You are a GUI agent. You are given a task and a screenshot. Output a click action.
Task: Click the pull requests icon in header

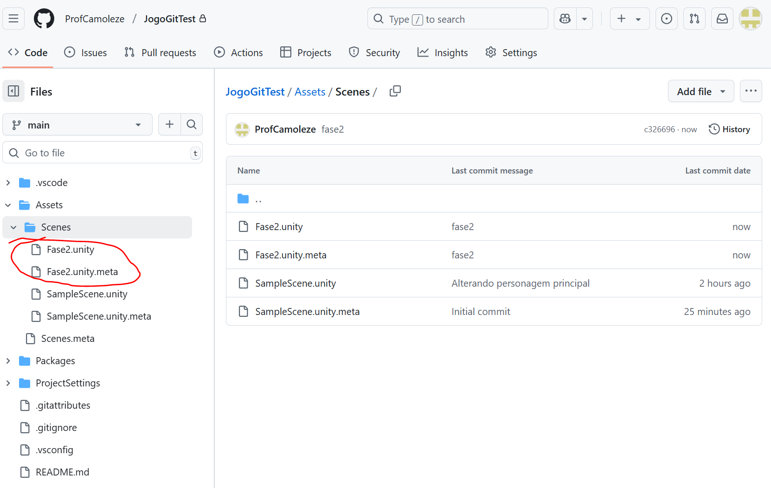[x=694, y=19]
